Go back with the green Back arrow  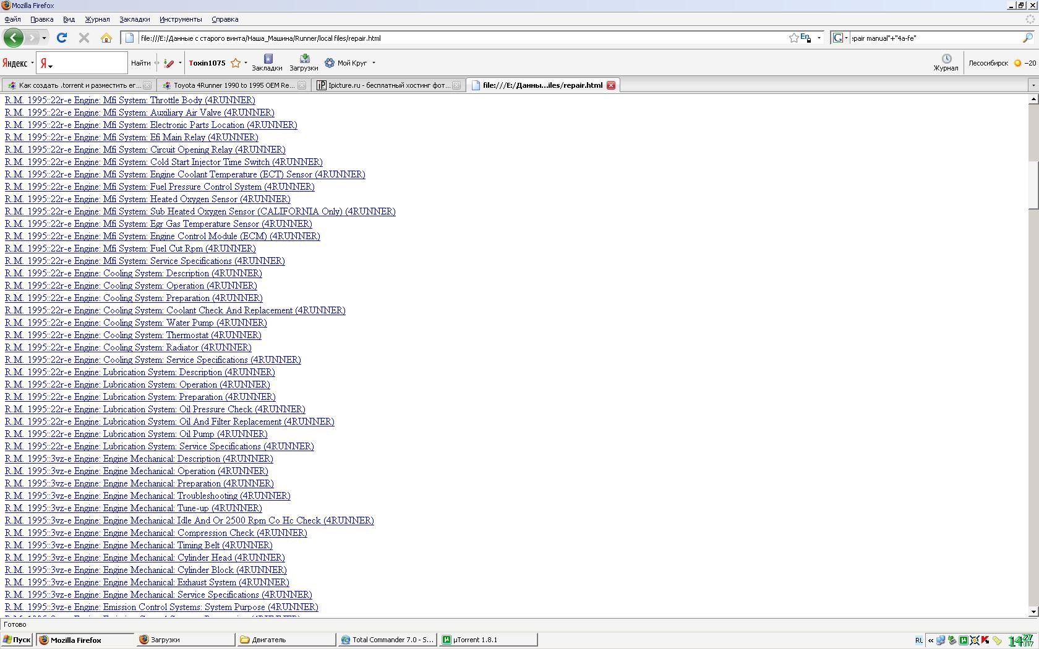coord(14,38)
